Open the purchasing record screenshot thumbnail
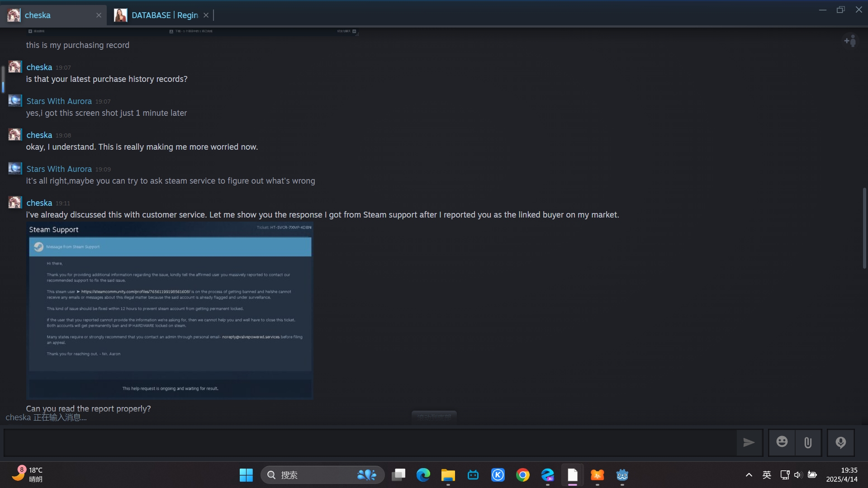 (192, 32)
